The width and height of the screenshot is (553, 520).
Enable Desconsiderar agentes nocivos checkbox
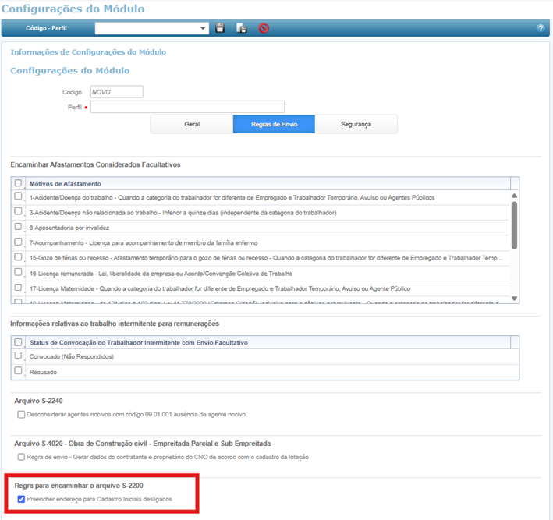tap(21, 414)
